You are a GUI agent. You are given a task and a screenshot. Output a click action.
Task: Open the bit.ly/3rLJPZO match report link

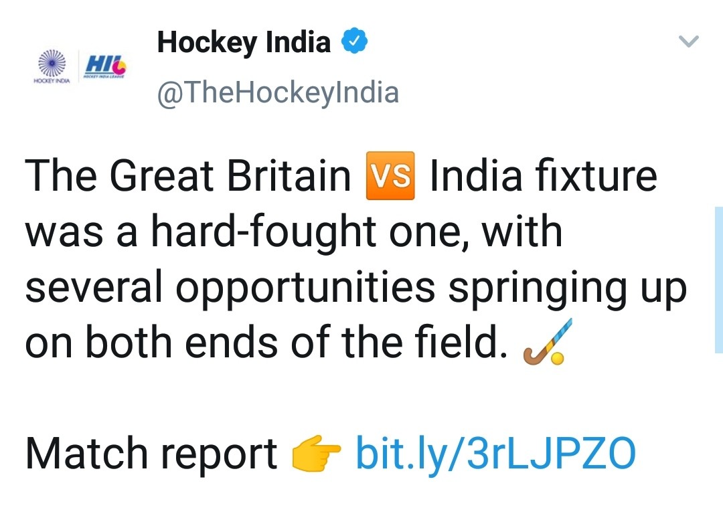click(x=495, y=454)
